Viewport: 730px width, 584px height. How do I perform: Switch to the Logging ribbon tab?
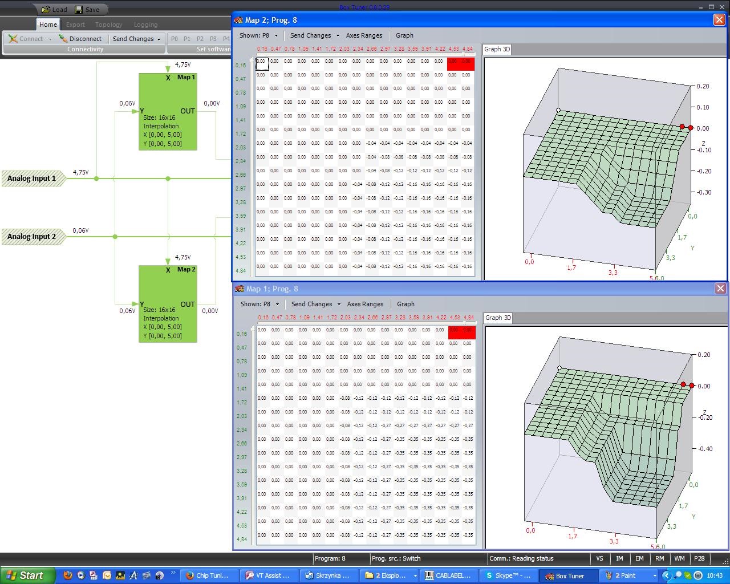click(x=145, y=25)
